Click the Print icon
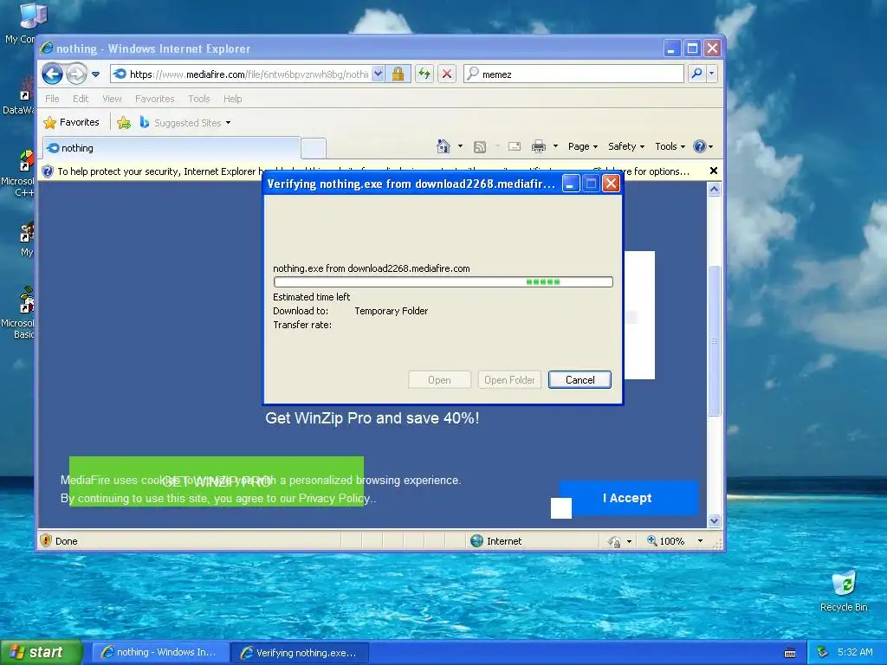 pyautogui.click(x=539, y=147)
